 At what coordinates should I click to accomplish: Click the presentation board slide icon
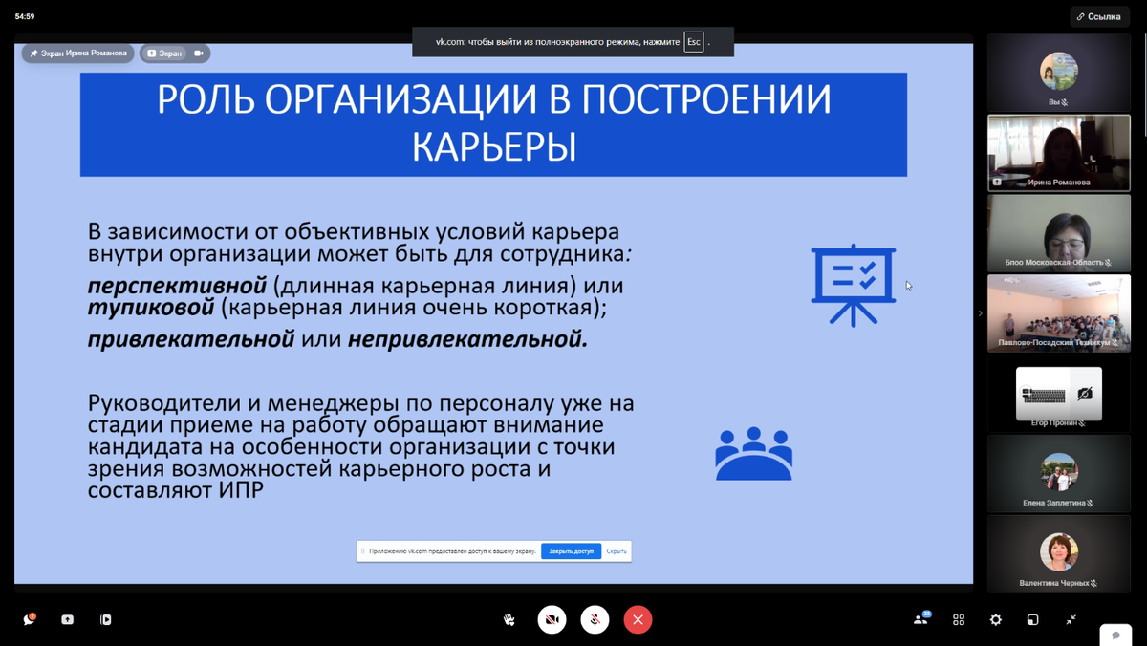click(853, 286)
